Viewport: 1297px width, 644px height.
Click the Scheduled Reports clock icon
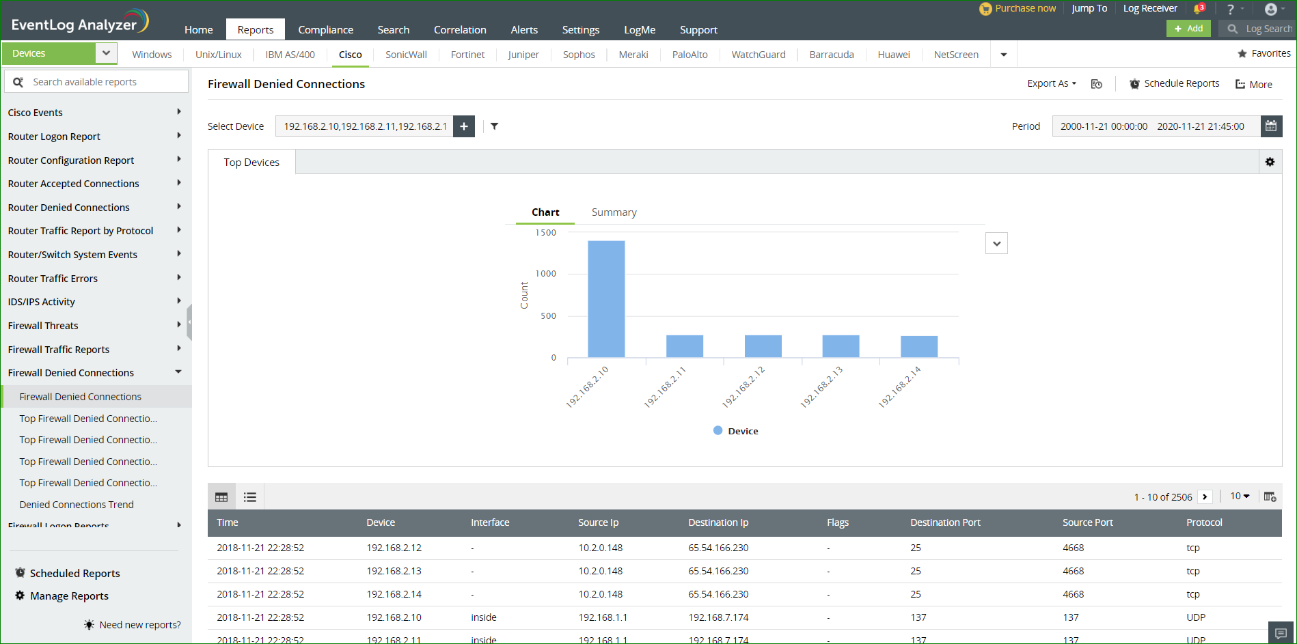pyautogui.click(x=21, y=573)
